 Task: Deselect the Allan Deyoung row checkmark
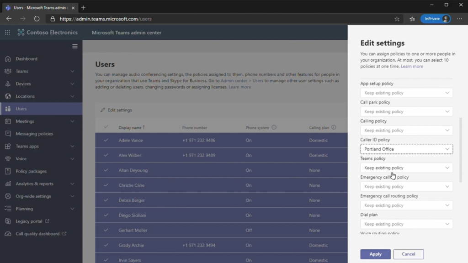pyautogui.click(x=106, y=170)
